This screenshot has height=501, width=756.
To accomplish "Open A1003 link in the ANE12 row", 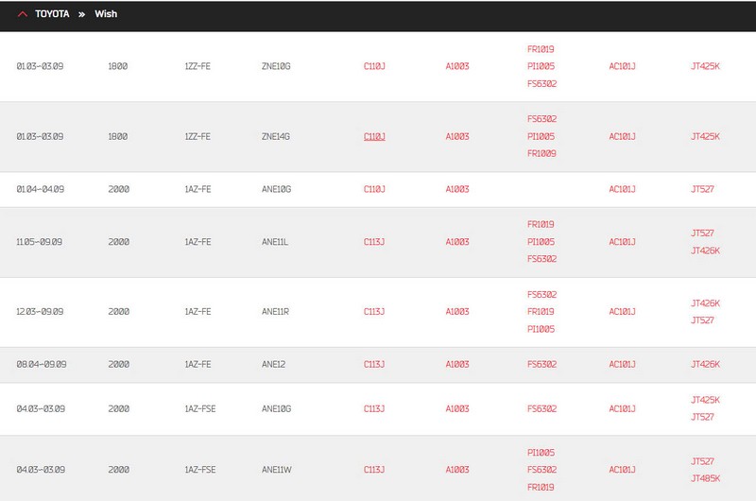I will coord(457,365).
